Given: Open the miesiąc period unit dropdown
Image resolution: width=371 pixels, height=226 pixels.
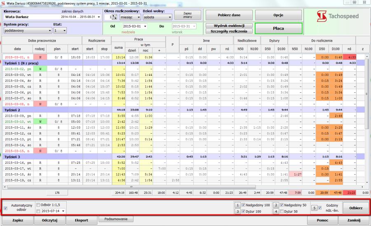Looking at the screenshot, I should [130, 17].
